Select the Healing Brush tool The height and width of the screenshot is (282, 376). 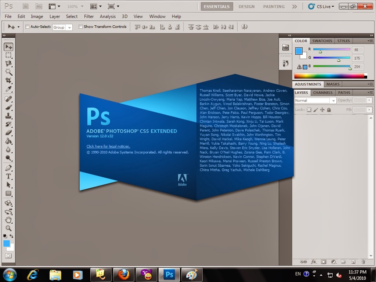[x=8, y=99]
